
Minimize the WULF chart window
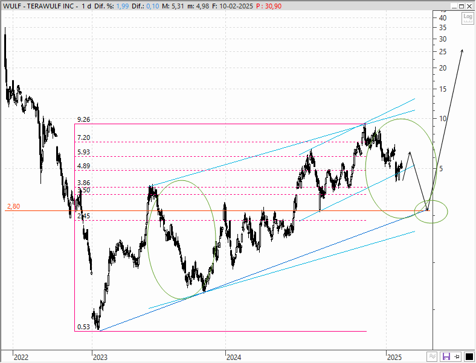pos(454,6)
